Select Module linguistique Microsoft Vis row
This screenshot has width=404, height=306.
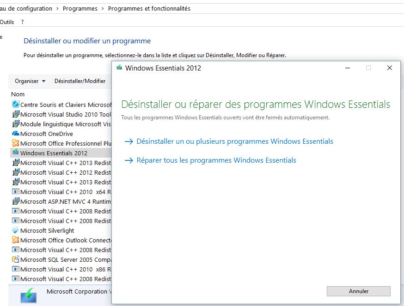[x=61, y=124]
